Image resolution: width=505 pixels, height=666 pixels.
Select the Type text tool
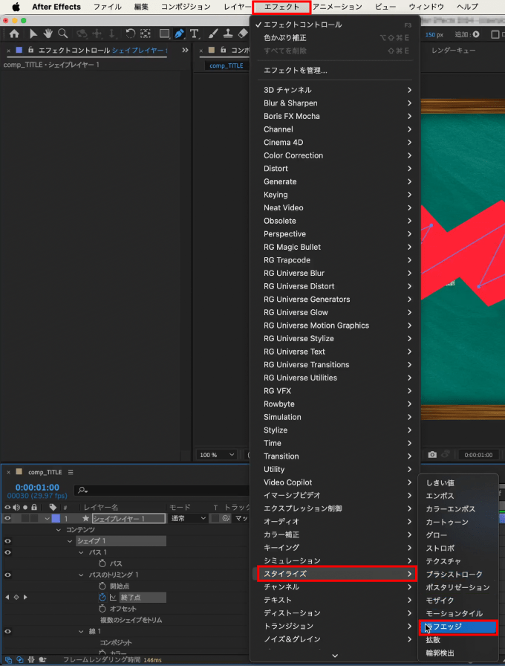[x=195, y=34]
